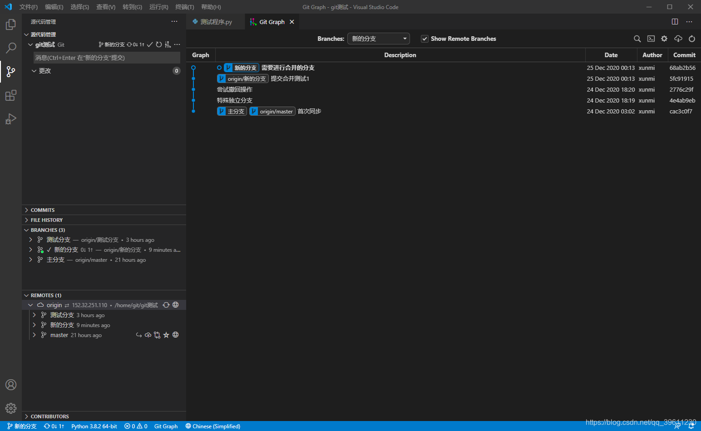Viewport: 701px width, 431px height.
Task: Open the 终端(T) menu
Action: click(185, 7)
